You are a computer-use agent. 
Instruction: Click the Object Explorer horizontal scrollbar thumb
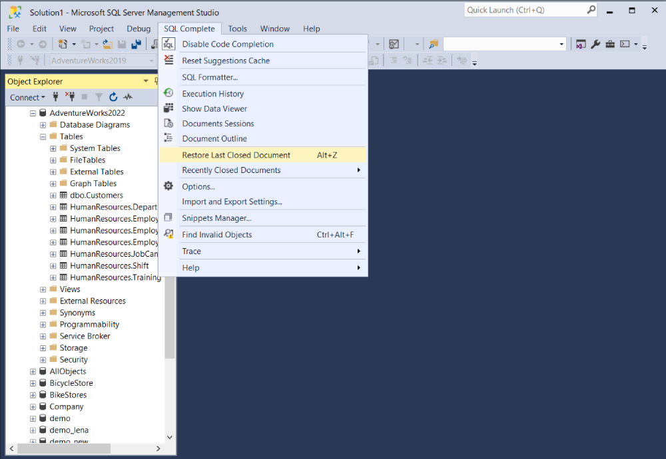(x=64, y=448)
